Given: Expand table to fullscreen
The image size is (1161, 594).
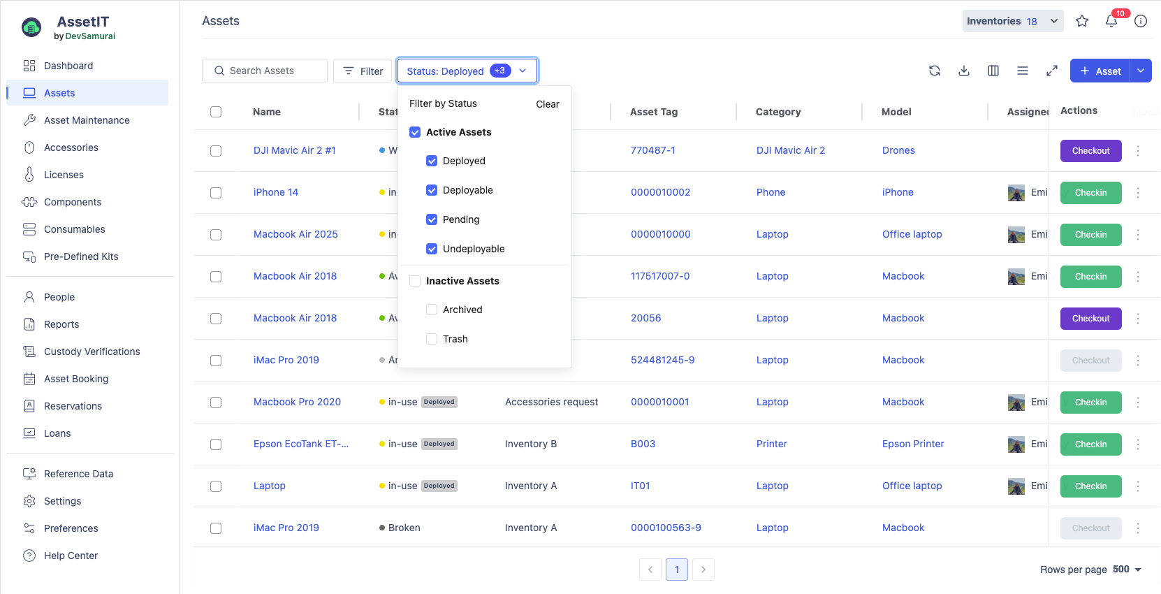Looking at the screenshot, I should tap(1052, 71).
